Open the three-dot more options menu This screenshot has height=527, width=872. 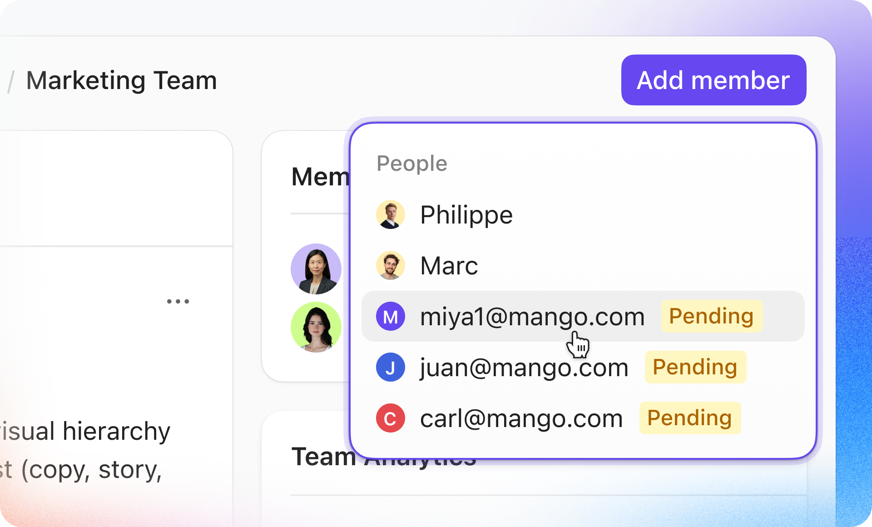[x=178, y=301]
